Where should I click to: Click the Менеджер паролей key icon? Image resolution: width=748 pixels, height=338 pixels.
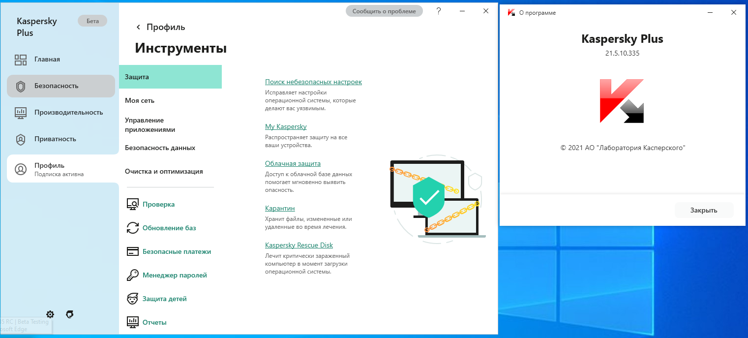tap(133, 275)
